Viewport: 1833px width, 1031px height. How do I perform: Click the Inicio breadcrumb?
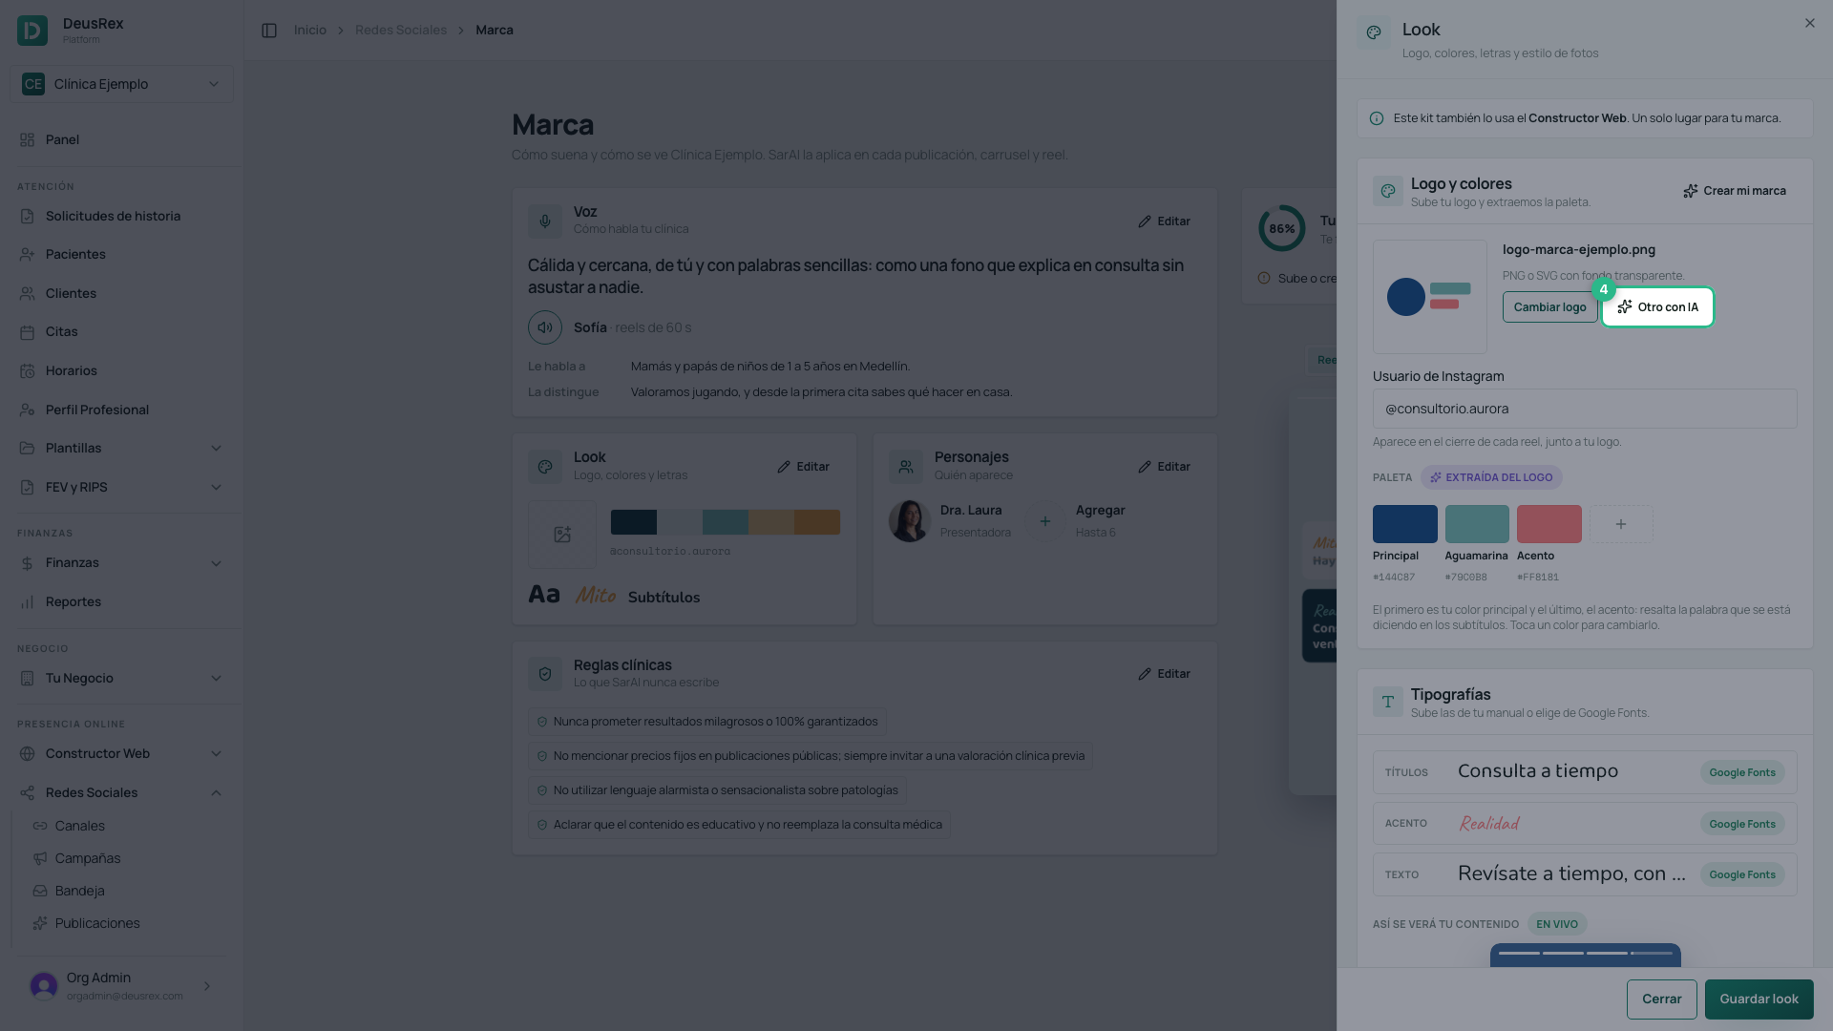pos(309,31)
